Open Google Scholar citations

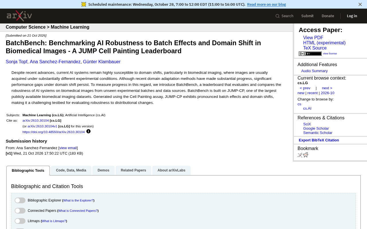316,129
